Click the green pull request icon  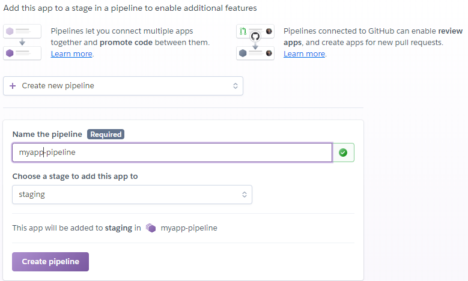click(243, 31)
